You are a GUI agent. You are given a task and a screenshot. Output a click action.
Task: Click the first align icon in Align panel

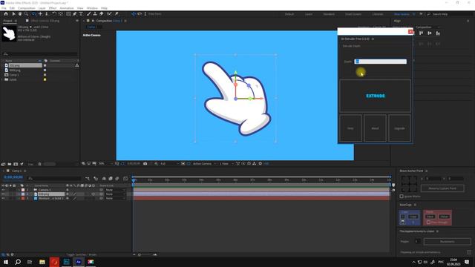[x=421, y=33]
